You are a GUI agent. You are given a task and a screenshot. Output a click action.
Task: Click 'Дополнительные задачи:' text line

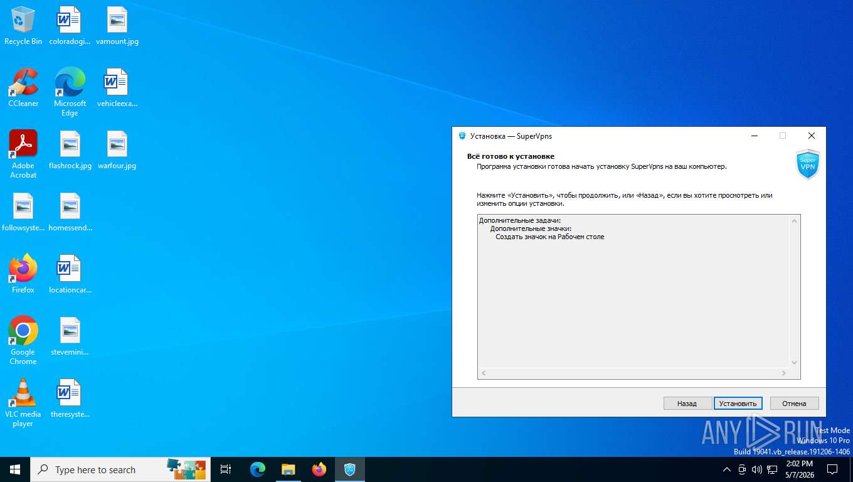point(520,220)
